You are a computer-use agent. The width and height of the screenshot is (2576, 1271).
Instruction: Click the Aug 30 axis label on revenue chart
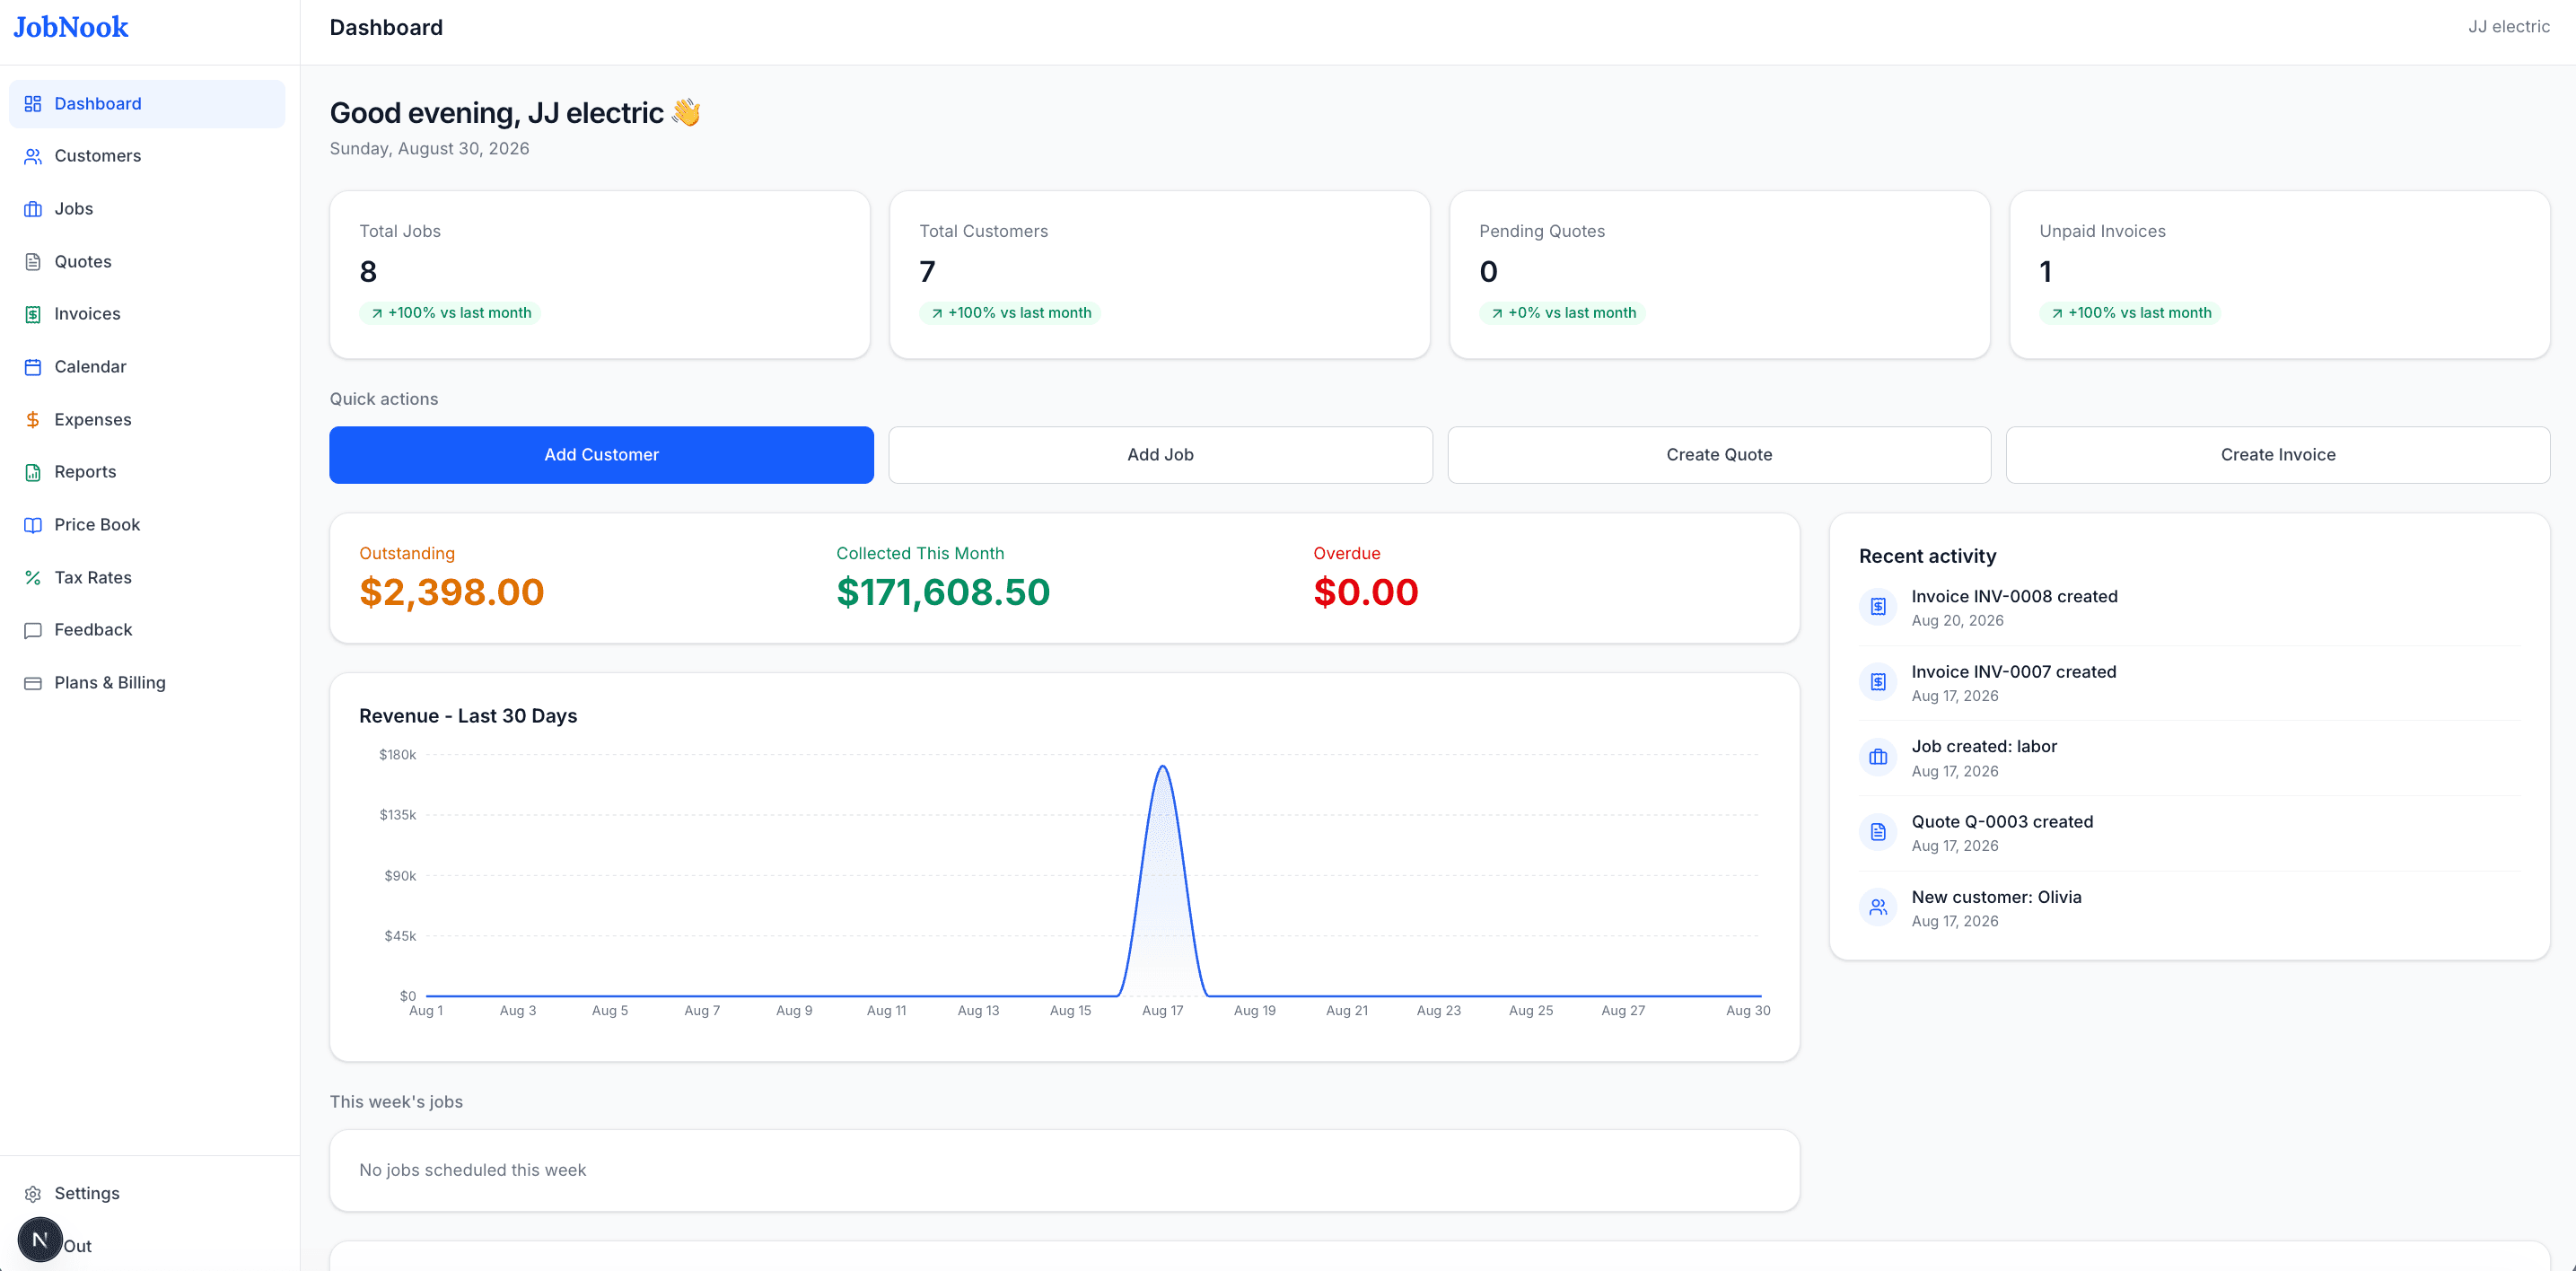[1748, 1011]
